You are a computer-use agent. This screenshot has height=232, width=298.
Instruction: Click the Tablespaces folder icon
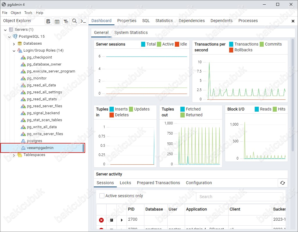point(20,155)
